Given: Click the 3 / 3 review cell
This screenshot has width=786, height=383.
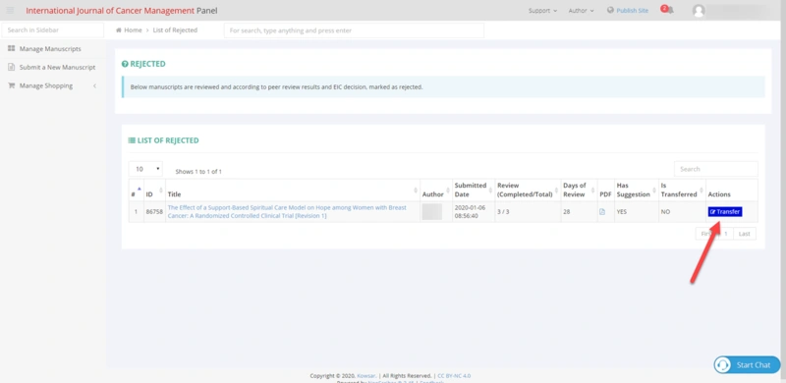Looking at the screenshot, I should 528,211.
